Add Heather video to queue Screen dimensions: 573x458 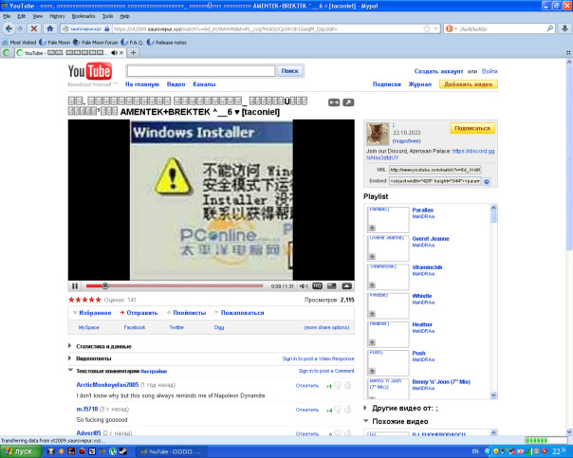coord(372,342)
